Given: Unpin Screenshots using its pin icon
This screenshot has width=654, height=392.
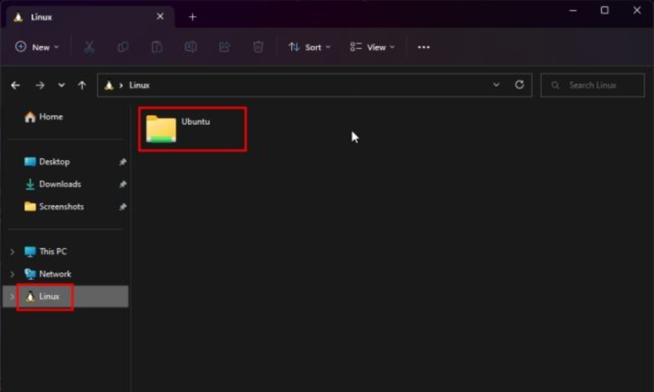Looking at the screenshot, I should (123, 207).
